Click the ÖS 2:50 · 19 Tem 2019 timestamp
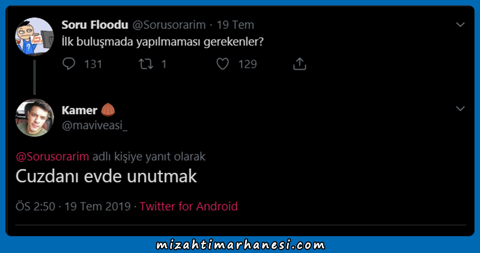Screen dimensions: 480x253 click(x=73, y=206)
